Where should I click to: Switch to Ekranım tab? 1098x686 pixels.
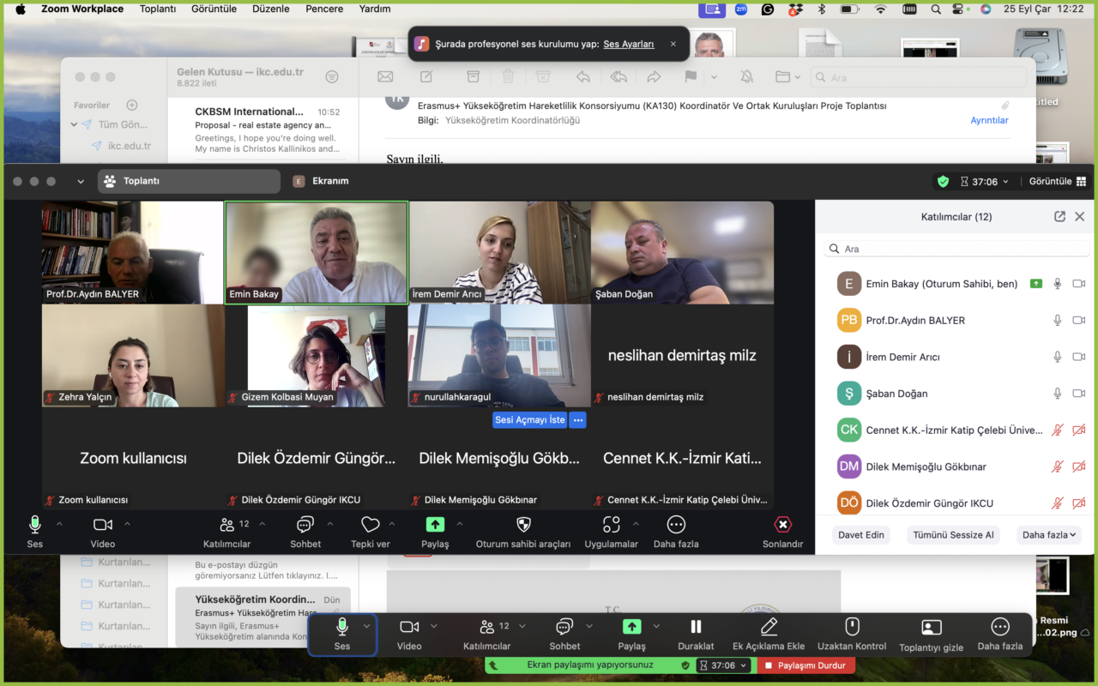pos(321,182)
